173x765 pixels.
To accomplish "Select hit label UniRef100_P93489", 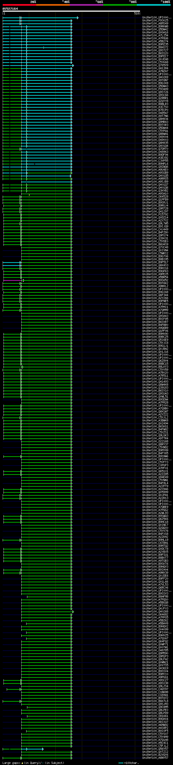I will 155,89.
